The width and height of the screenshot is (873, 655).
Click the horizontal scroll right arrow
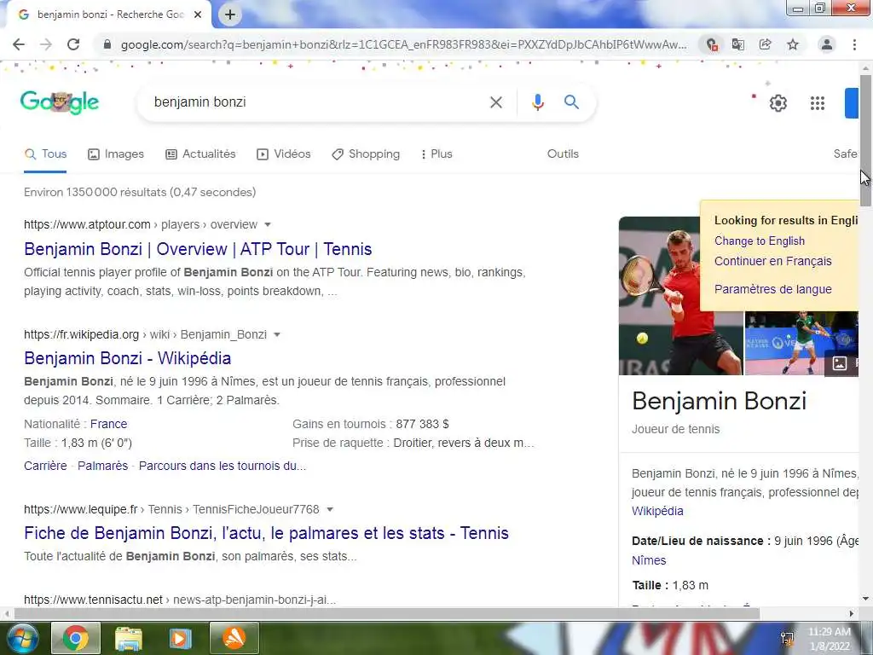[852, 614]
